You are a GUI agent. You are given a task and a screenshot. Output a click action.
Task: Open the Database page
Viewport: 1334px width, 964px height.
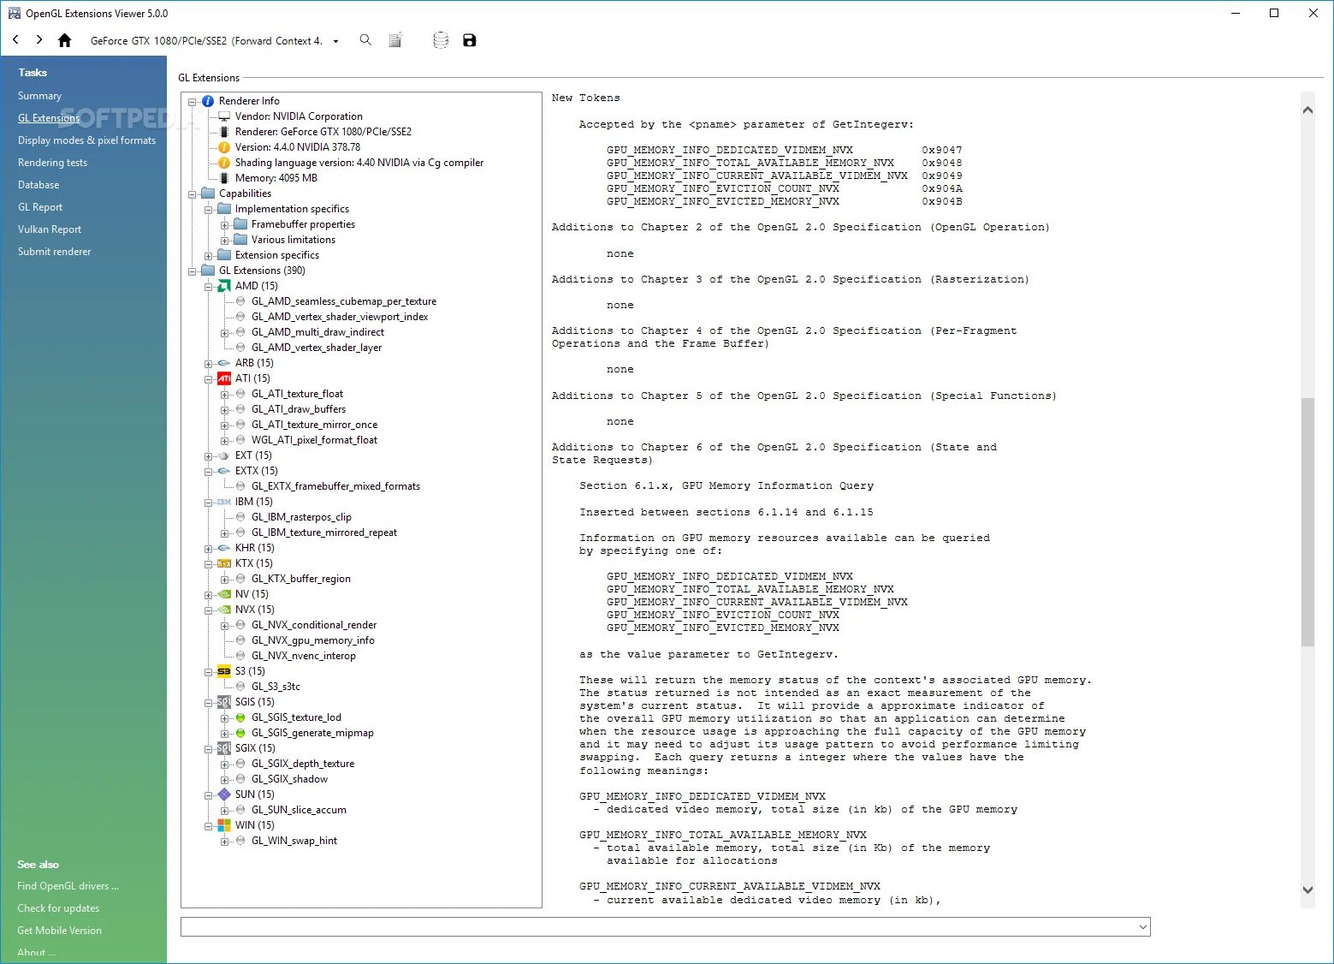point(39,185)
